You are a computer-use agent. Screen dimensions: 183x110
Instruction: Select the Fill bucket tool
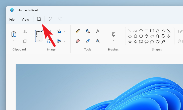[x=88, y=31]
